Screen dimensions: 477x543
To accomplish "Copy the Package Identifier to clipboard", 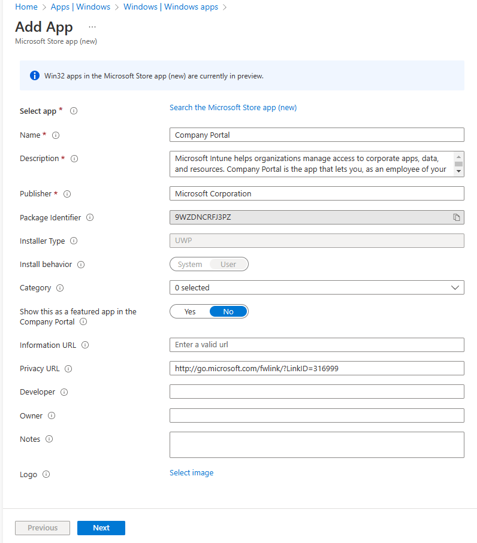I will (457, 217).
